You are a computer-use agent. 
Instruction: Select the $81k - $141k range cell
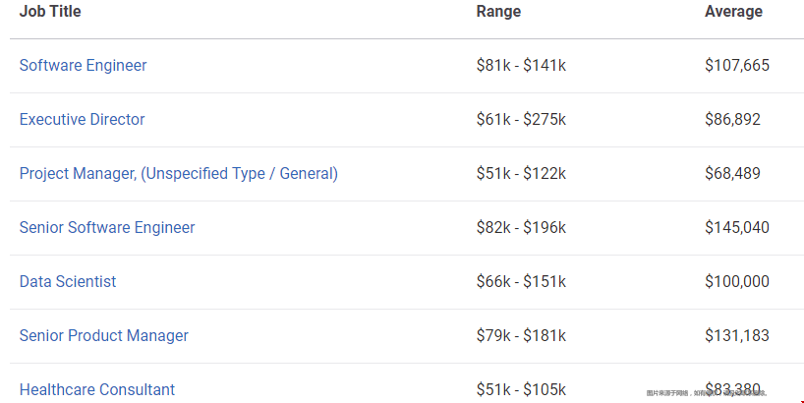tap(521, 65)
